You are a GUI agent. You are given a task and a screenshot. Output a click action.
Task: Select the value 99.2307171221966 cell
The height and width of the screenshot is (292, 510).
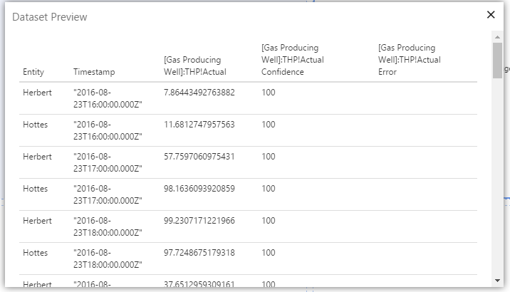click(199, 221)
